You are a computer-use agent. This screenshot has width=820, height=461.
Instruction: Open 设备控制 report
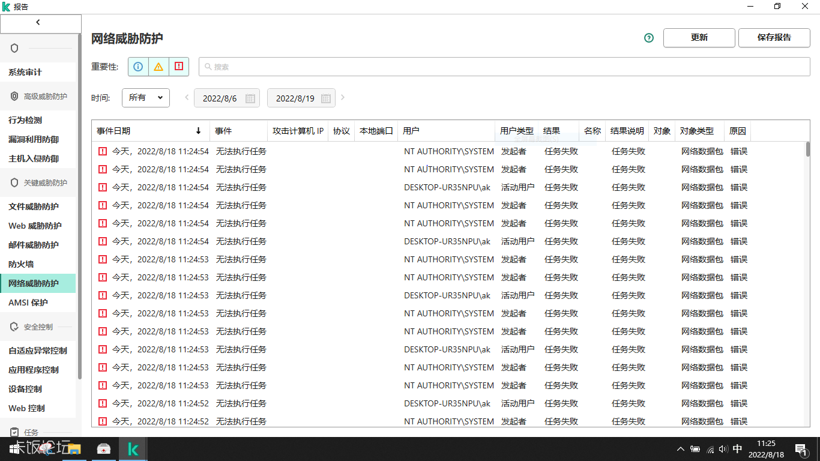38,389
